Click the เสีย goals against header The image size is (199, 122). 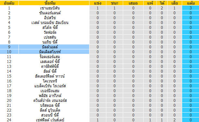pyautogui.click(x=174, y=3)
